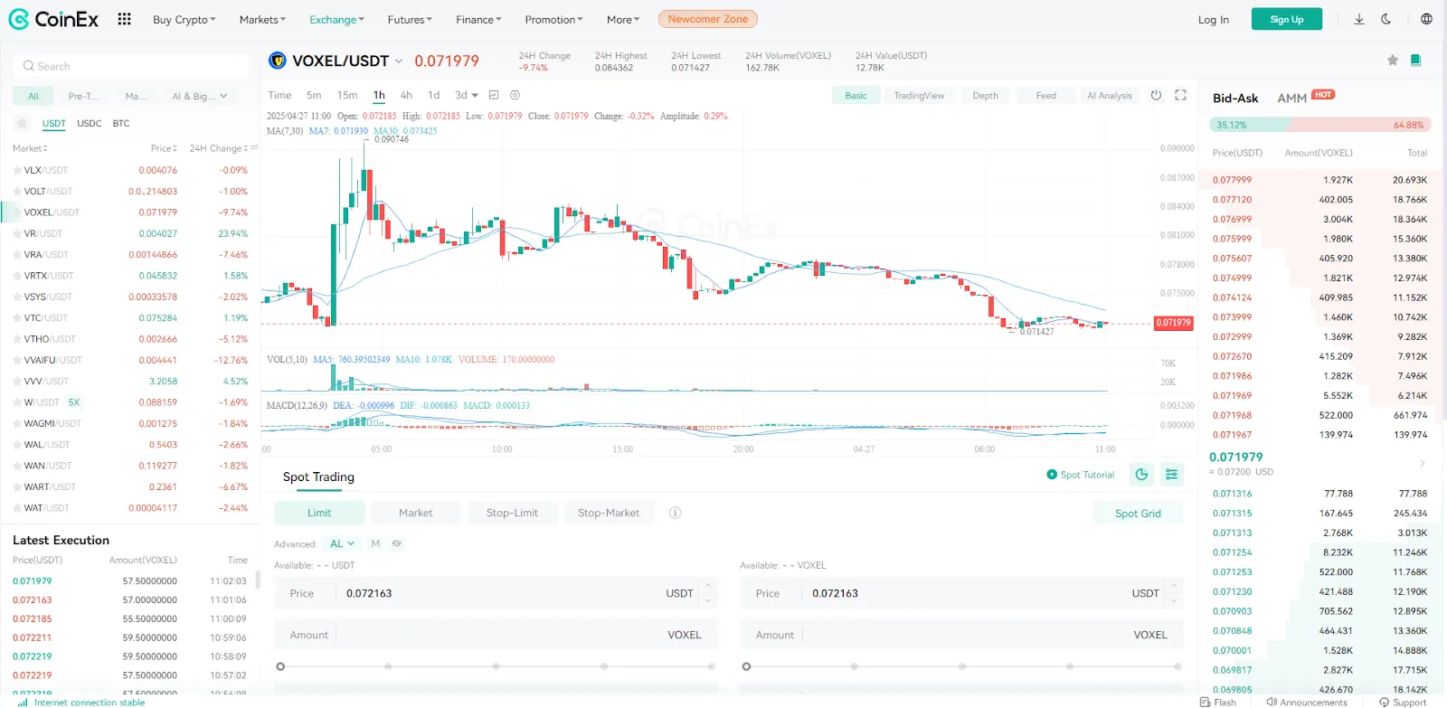This screenshot has width=1447, height=708.
Task: Open the VOXEL/USDT pair dropdown arrow
Action: [399, 61]
